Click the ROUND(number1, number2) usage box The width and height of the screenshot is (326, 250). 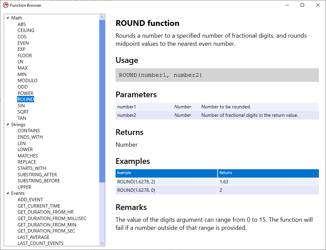pos(217,75)
